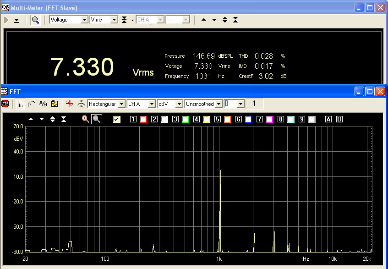
Task: Click the A/B compare icon
Action: pyautogui.click(x=43, y=104)
